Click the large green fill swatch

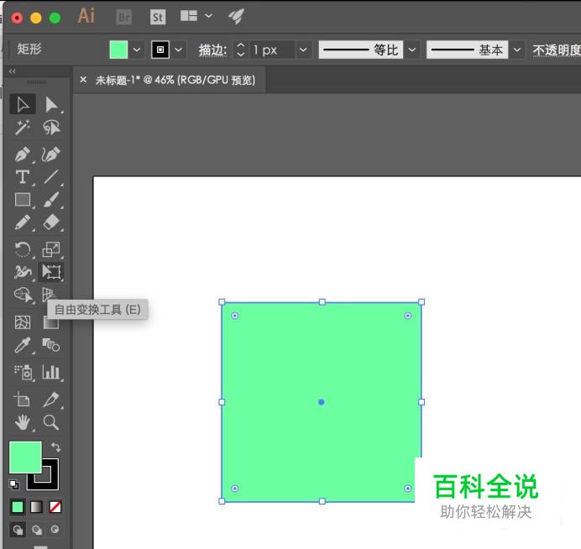tap(24, 457)
